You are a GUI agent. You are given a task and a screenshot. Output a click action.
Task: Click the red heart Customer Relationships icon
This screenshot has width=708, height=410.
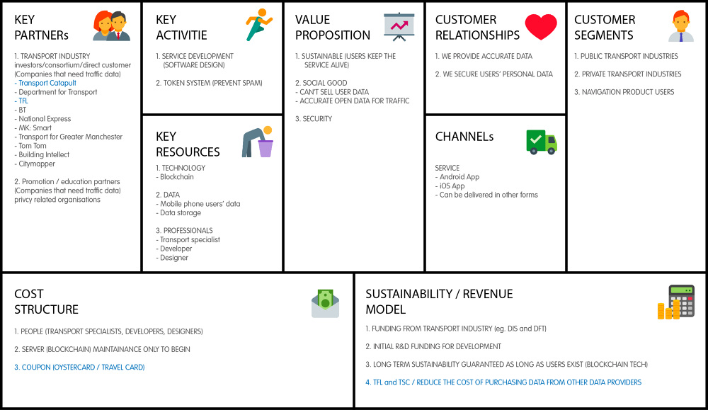tap(541, 26)
